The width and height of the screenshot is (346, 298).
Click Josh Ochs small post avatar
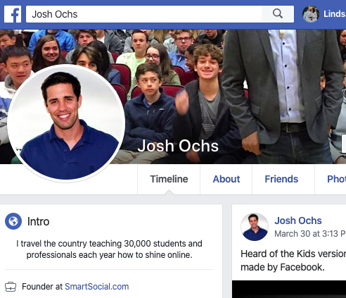pos(255,227)
